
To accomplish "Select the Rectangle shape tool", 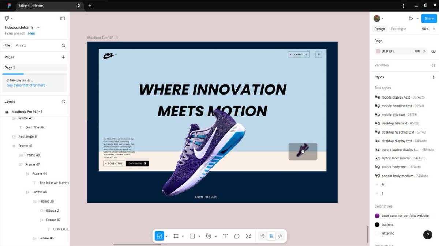I will pos(192,236).
